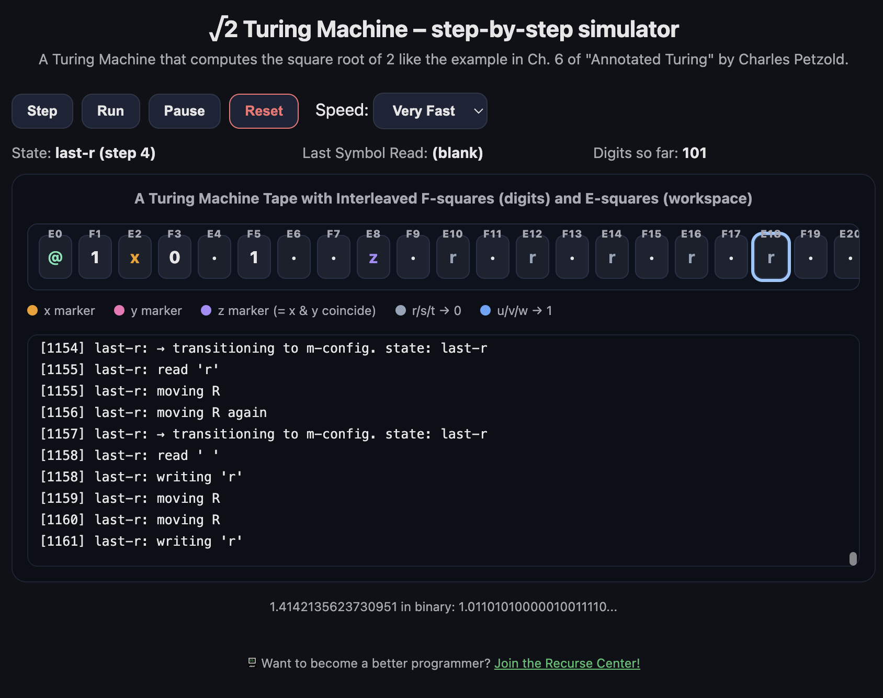Viewport: 883px width, 698px height.
Task: Click the pink y marker legend dot
Action: pyautogui.click(x=119, y=310)
